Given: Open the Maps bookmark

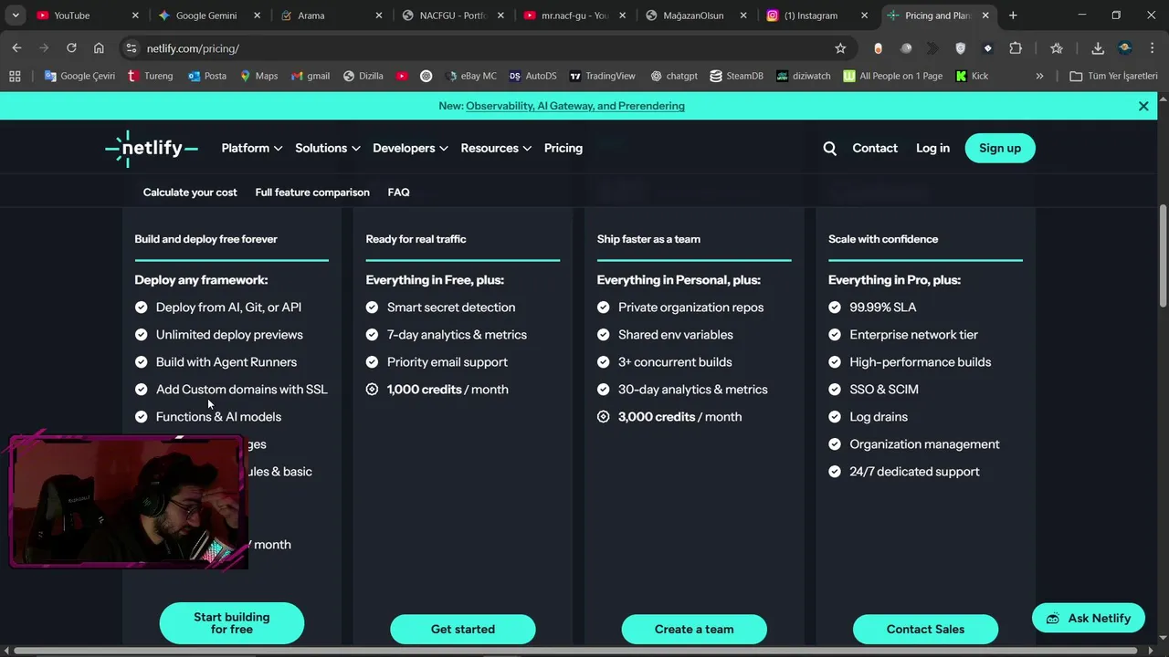Looking at the screenshot, I should pyautogui.click(x=258, y=76).
